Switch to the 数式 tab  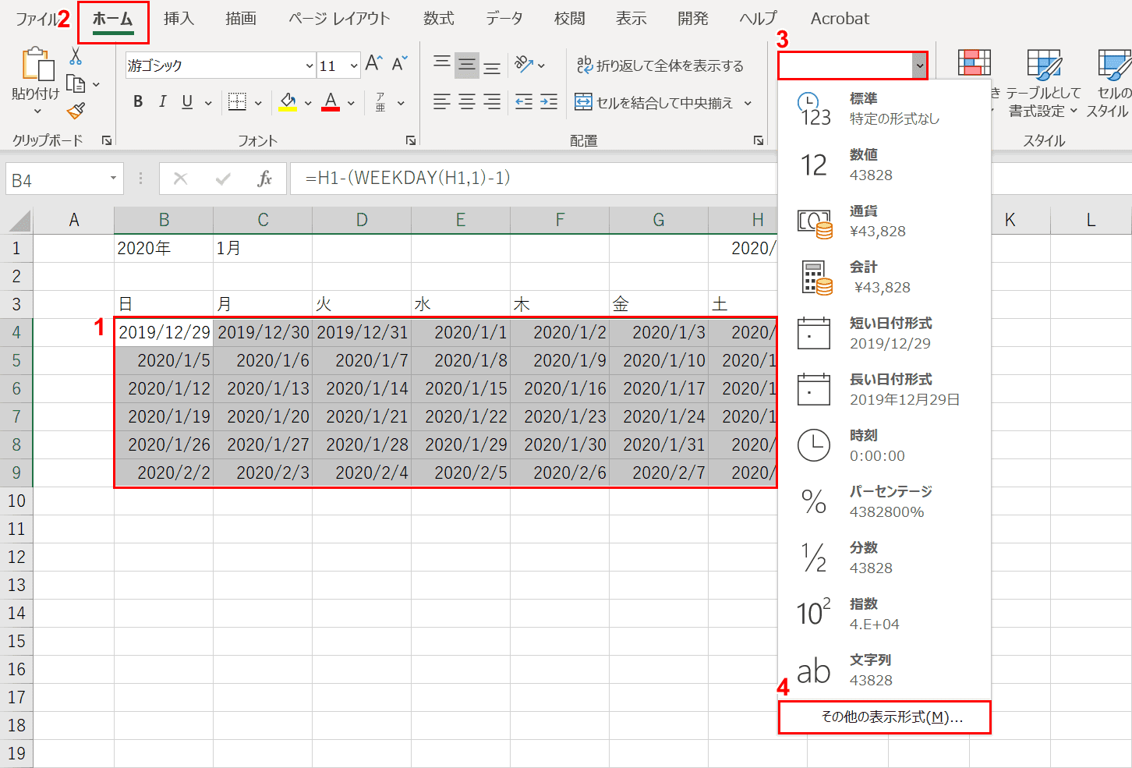coord(439,19)
